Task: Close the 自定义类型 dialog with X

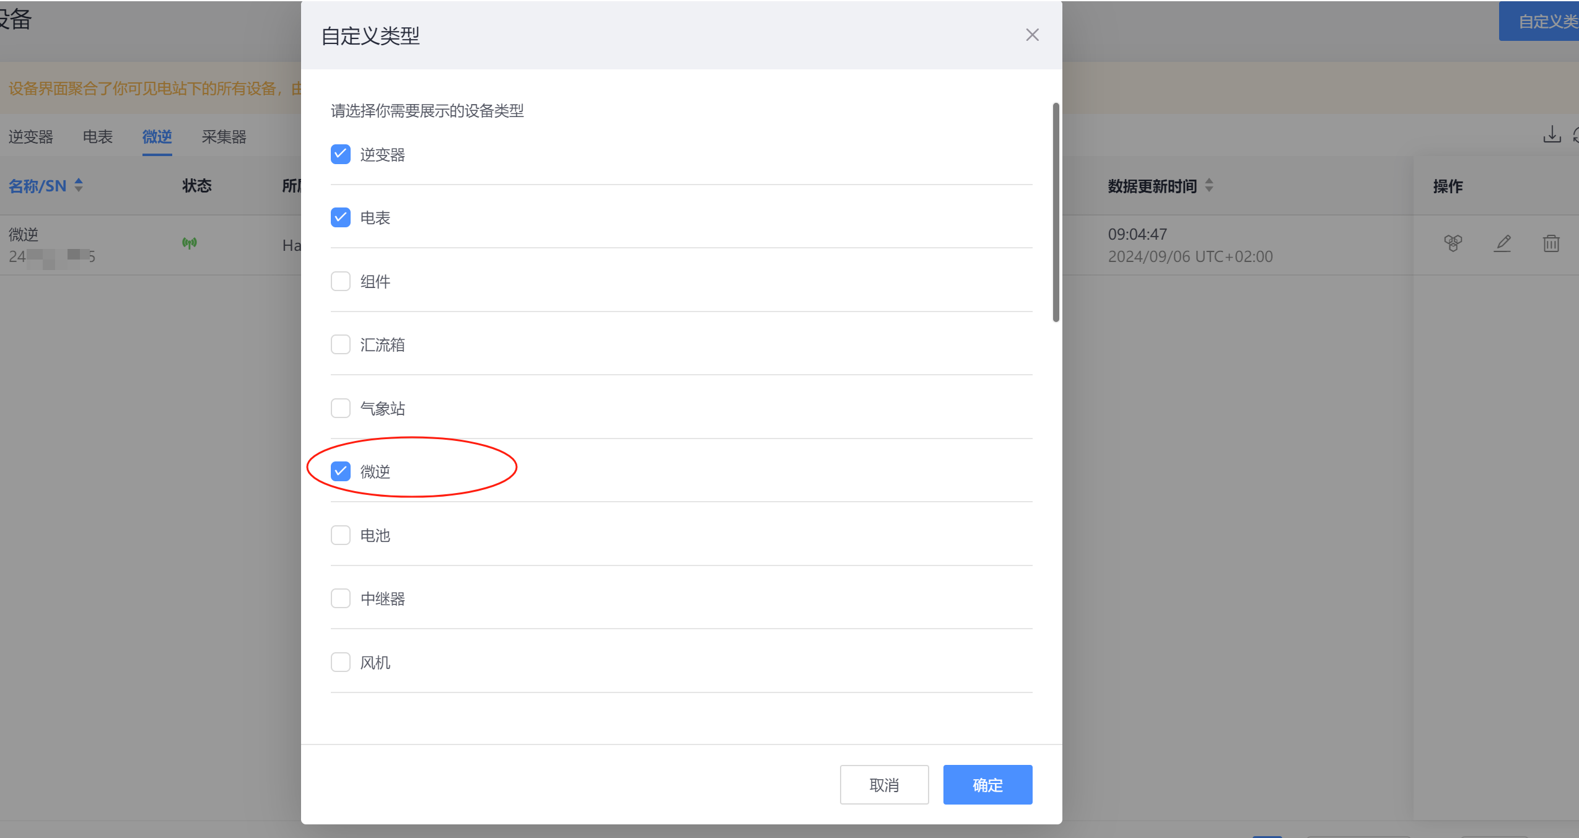Action: tap(1032, 35)
